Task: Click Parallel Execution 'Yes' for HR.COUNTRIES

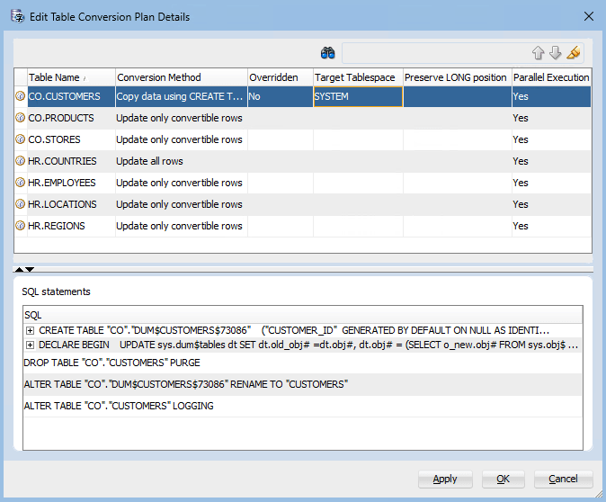Action: [x=551, y=161]
